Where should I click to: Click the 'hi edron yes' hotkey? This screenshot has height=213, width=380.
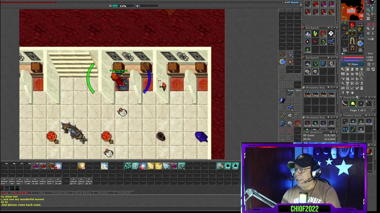12,181
